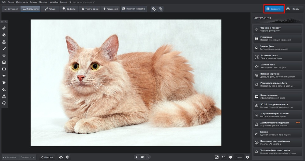305x161 pixels.
Task: Open the text tool in left toolbar
Action: (x=4, y=83)
